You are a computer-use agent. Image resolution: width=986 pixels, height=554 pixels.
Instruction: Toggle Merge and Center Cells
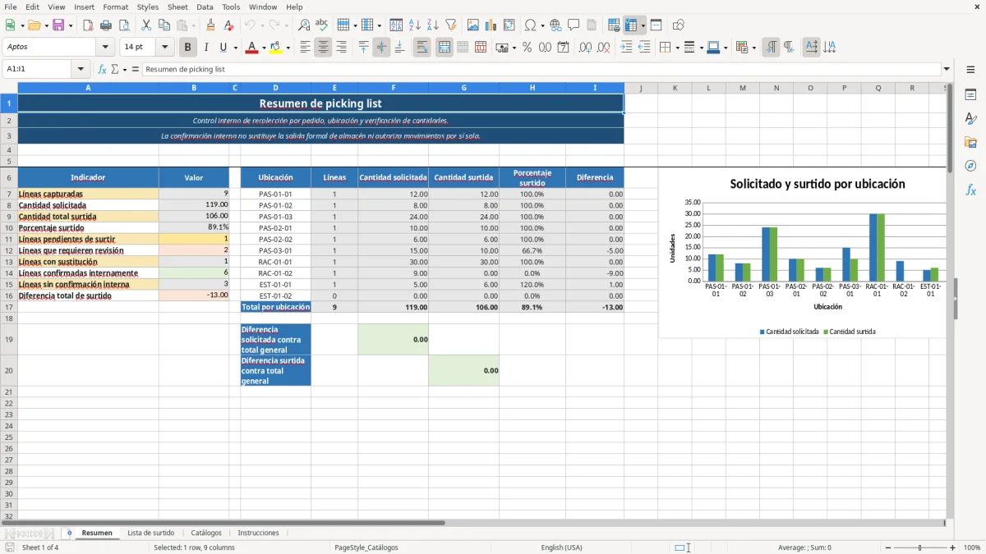(x=445, y=48)
